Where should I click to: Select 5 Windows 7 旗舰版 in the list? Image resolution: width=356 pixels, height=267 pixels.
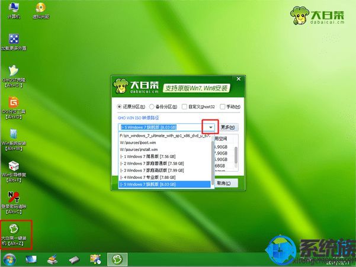pos(165,185)
